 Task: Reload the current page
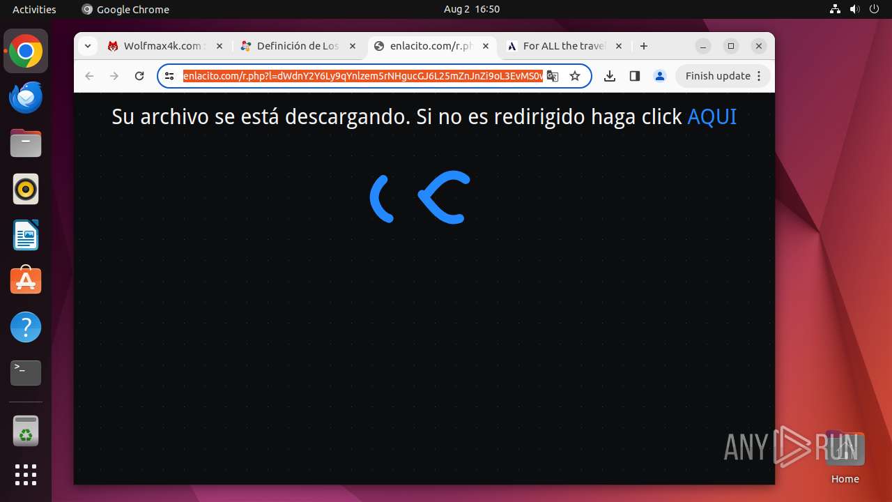click(x=139, y=76)
